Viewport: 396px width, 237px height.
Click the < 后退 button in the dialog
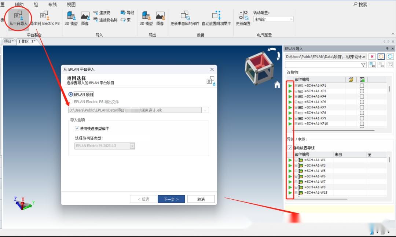coord(143,199)
